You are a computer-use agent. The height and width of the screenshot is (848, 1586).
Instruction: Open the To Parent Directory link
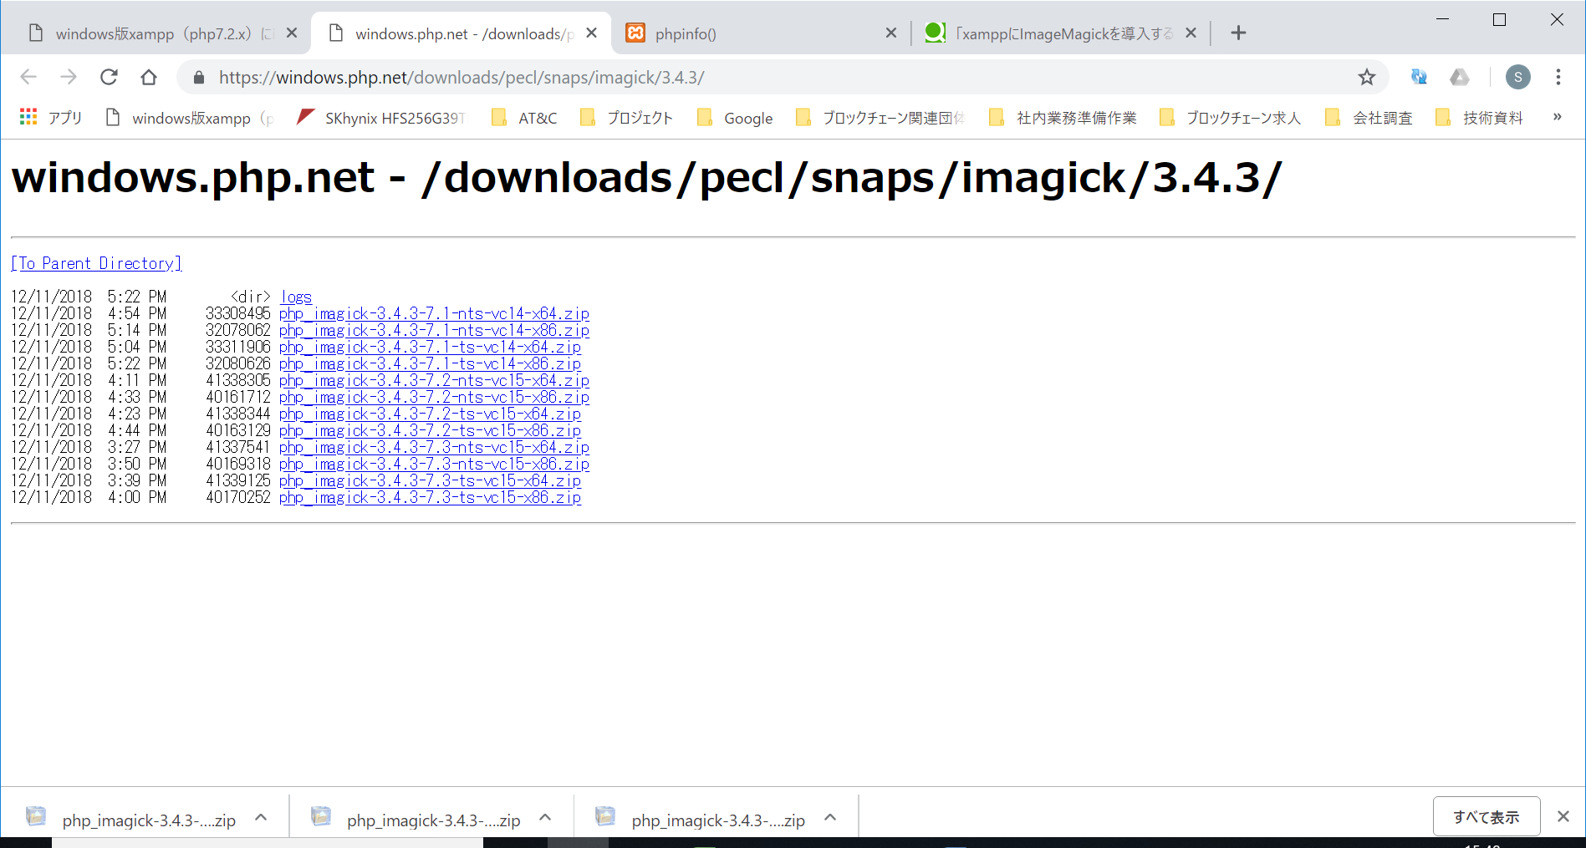95,262
